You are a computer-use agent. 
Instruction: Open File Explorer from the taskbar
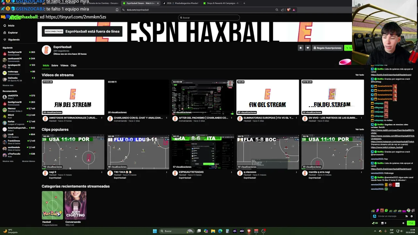click(213, 231)
